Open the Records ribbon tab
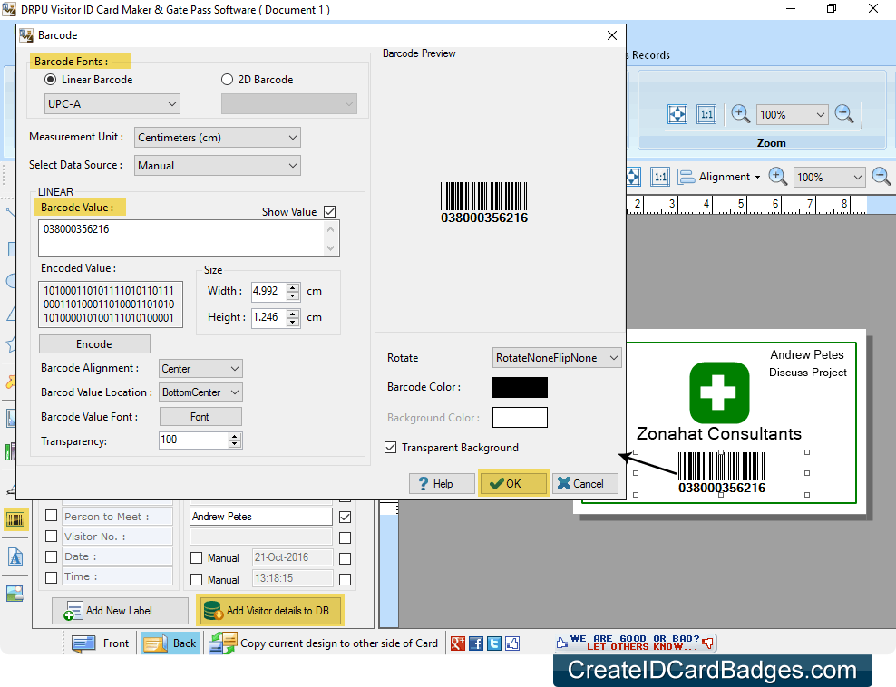896x687 pixels. [x=650, y=55]
